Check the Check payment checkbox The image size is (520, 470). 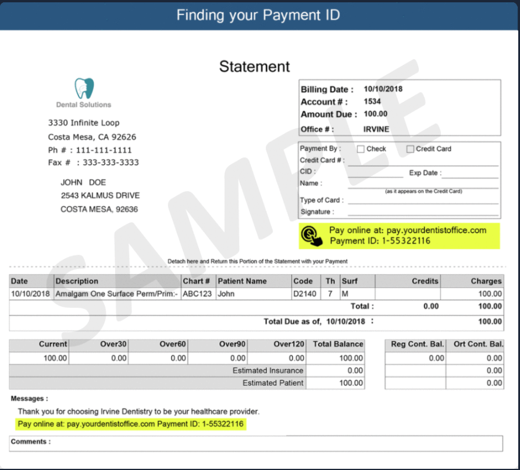click(x=361, y=149)
